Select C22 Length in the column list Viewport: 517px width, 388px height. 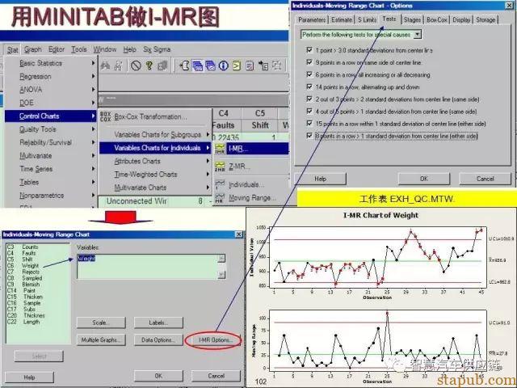(23, 322)
